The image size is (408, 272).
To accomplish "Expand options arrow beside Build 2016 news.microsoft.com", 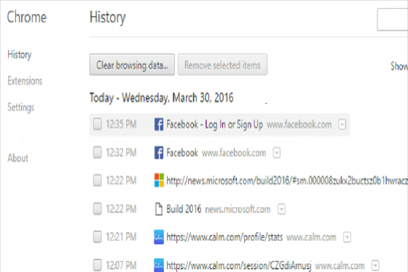I will pyautogui.click(x=282, y=209).
